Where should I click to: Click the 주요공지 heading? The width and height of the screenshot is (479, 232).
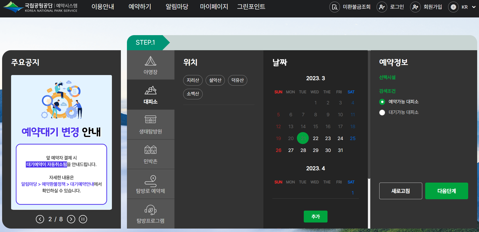click(x=25, y=62)
